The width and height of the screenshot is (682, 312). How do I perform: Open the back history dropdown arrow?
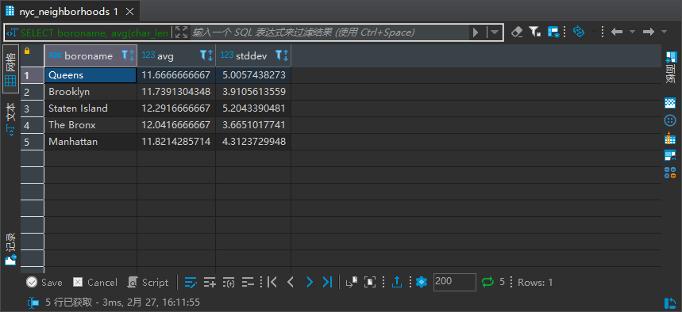[x=632, y=32]
